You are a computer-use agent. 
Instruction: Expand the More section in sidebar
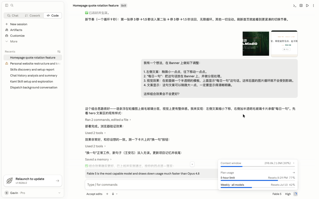click(32, 42)
